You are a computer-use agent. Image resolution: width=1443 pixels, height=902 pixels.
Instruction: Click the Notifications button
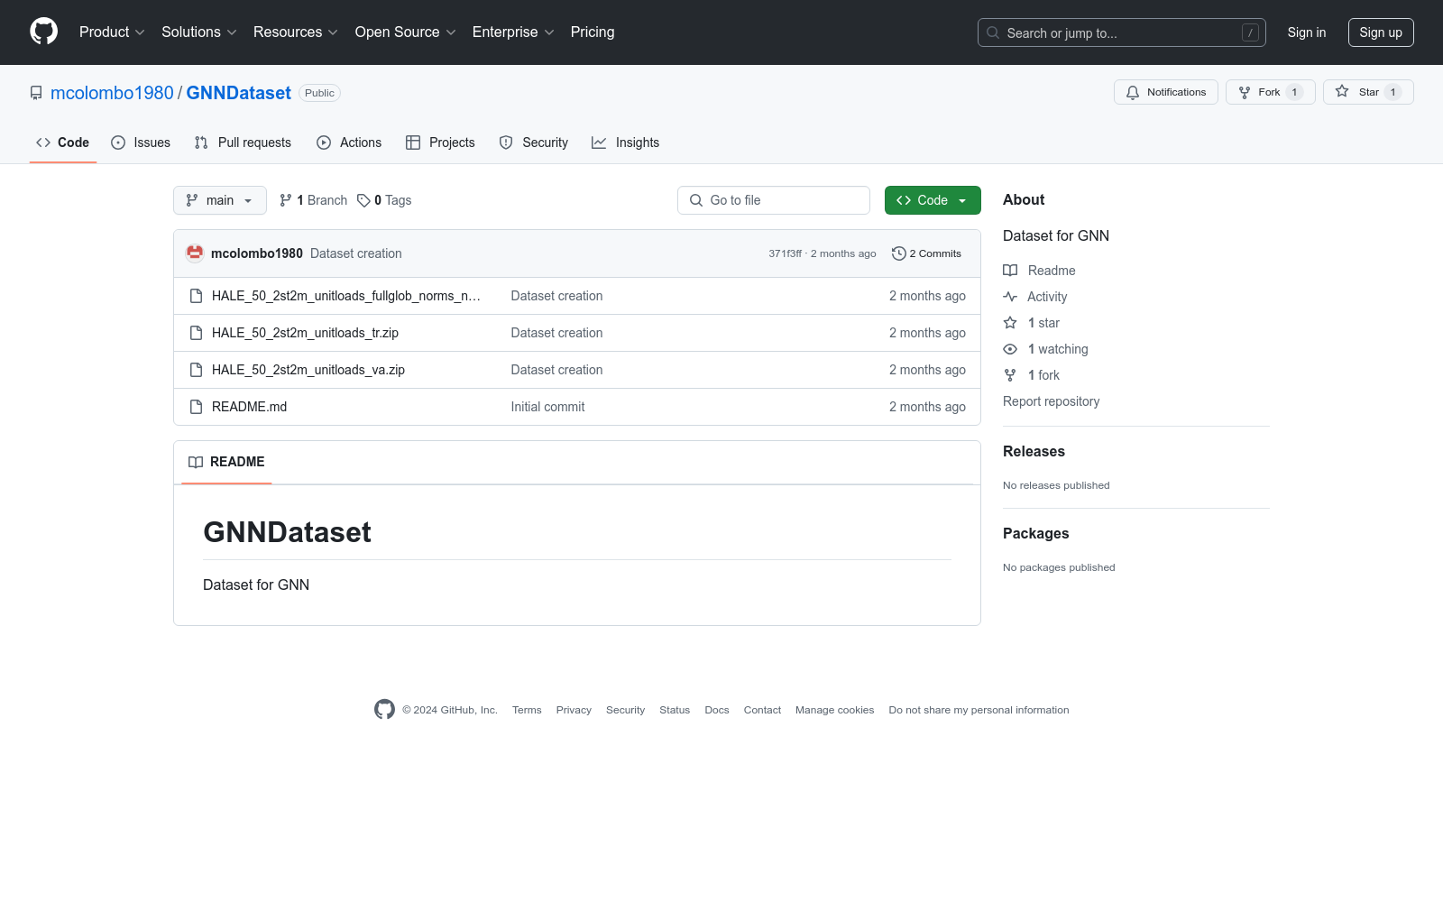tap(1166, 92)
